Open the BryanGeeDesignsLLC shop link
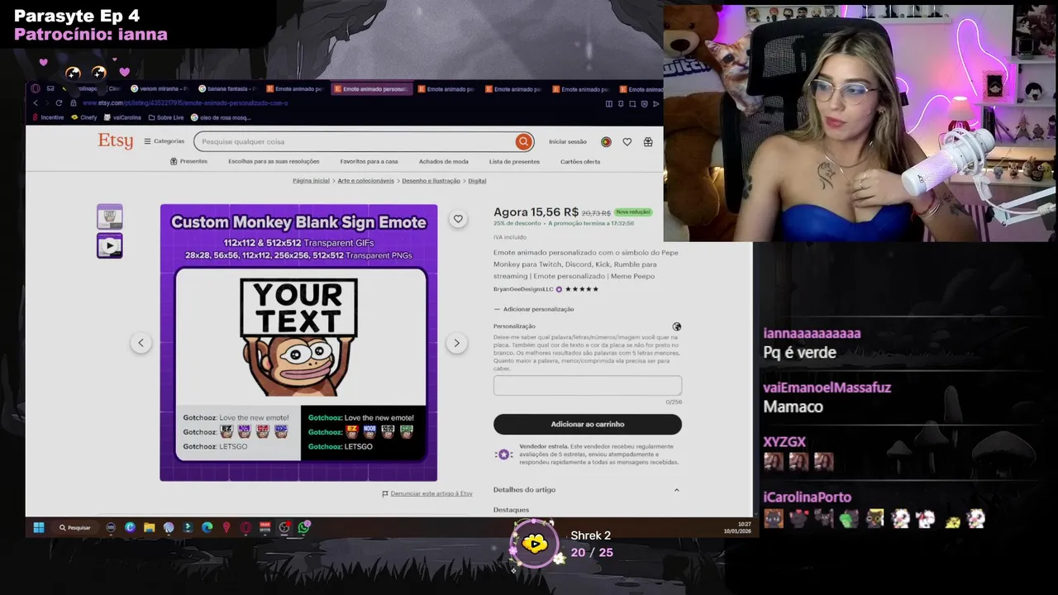The height and width of the screenshot is (595, 1058). [523, 289]
